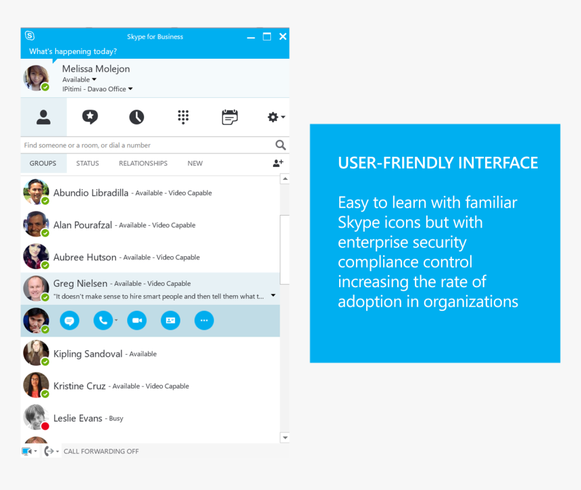Click Leslie Evans's avatar with busy status
581x490 pixels.
[x=36, y=417]
